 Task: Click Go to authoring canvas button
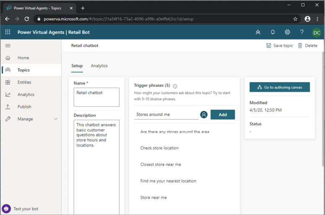click(279, 87)
